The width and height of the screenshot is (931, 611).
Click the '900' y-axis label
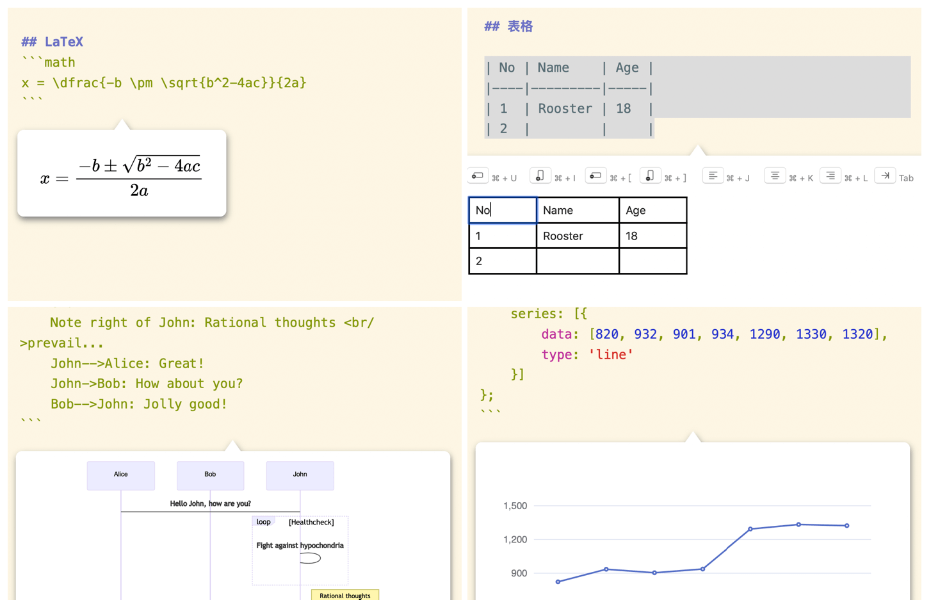click(519, 573)
